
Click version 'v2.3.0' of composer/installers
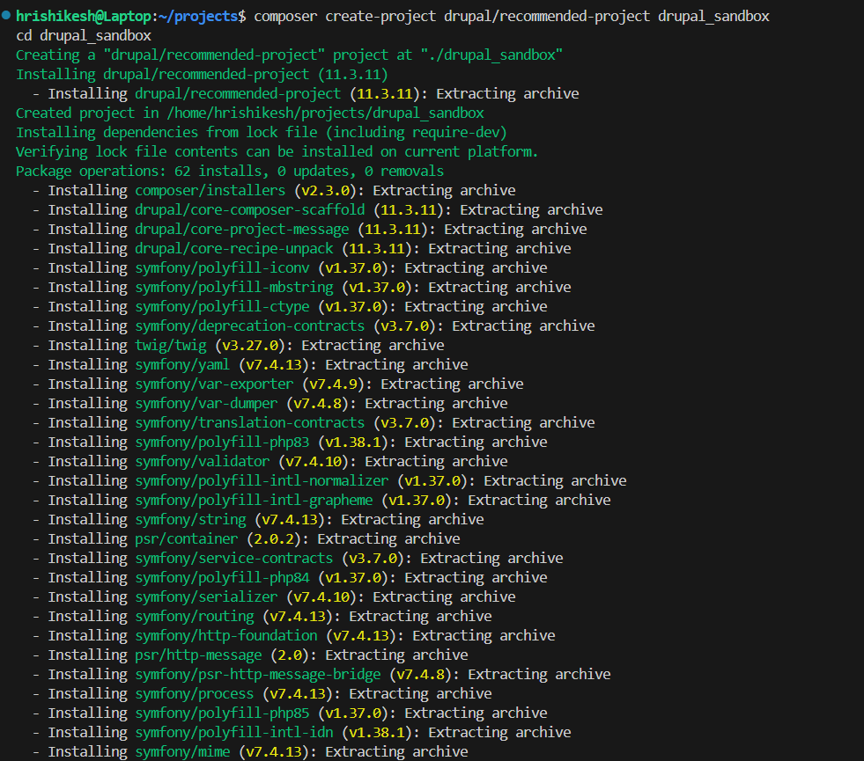click(326, 190)
